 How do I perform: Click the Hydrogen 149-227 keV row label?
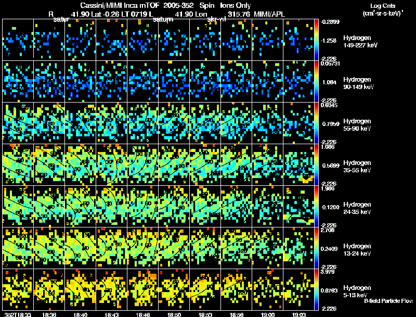[x=360, y=42]
